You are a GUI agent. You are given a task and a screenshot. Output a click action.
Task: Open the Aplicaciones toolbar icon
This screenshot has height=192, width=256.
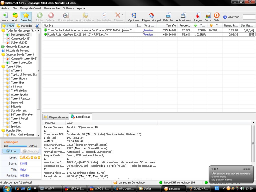[x=183, y=17]
